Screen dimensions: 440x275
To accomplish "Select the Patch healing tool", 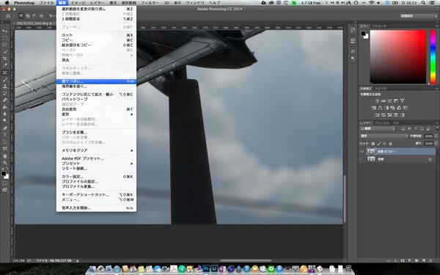I will tap(5, 73).
